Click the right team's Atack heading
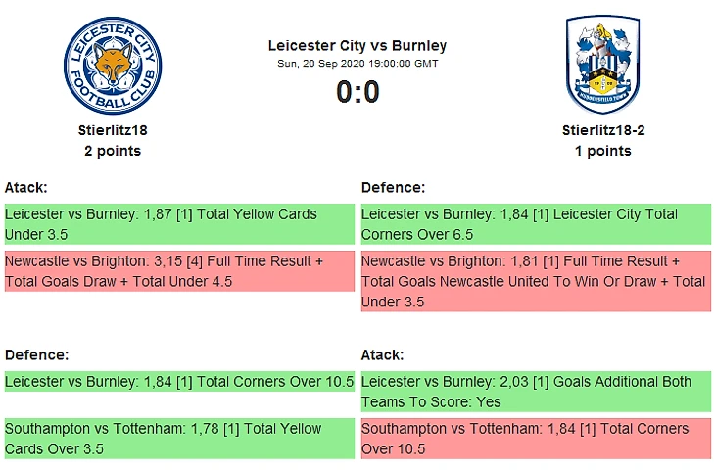Image resolution: width=715 pixels, height=470 pixels. pyautogui.click(x=383, y=354)
